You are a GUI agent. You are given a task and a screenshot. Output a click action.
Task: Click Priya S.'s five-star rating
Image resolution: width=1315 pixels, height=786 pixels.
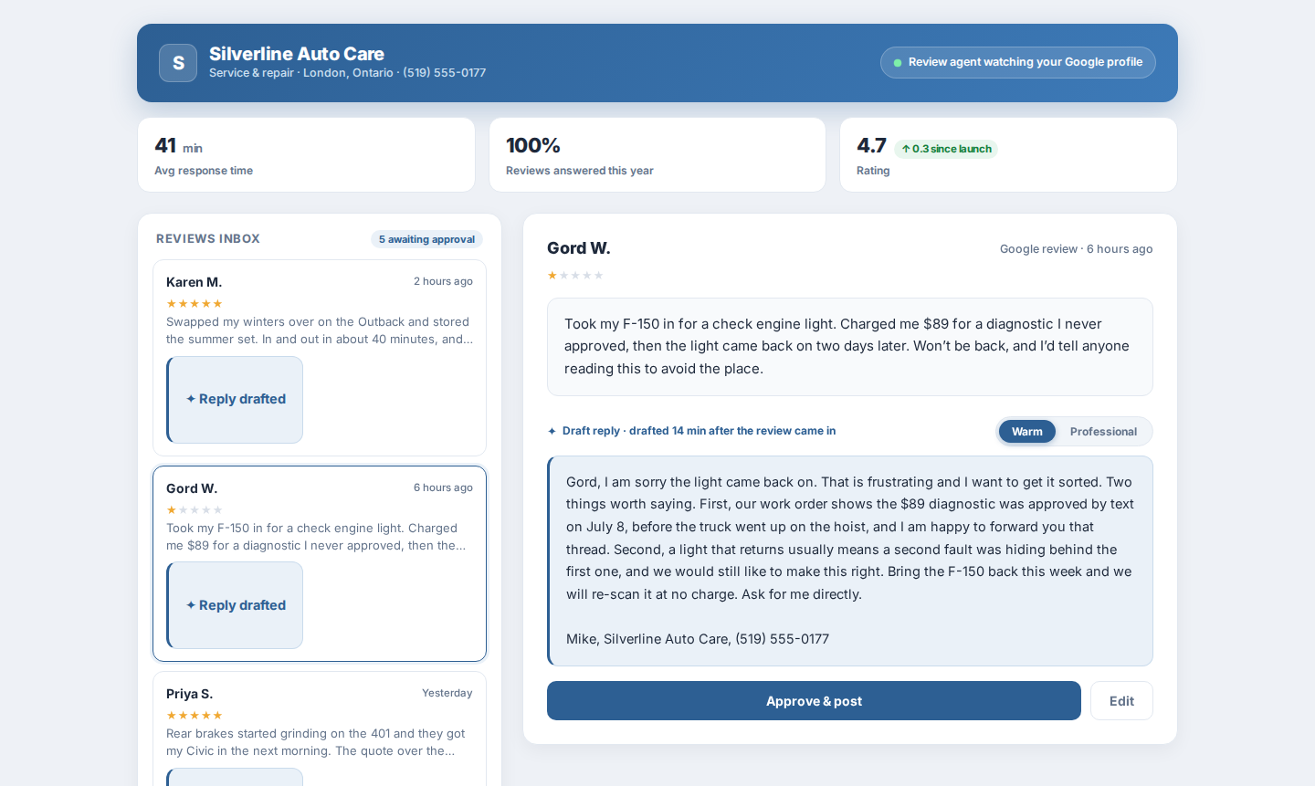click(x=195, y=716)
